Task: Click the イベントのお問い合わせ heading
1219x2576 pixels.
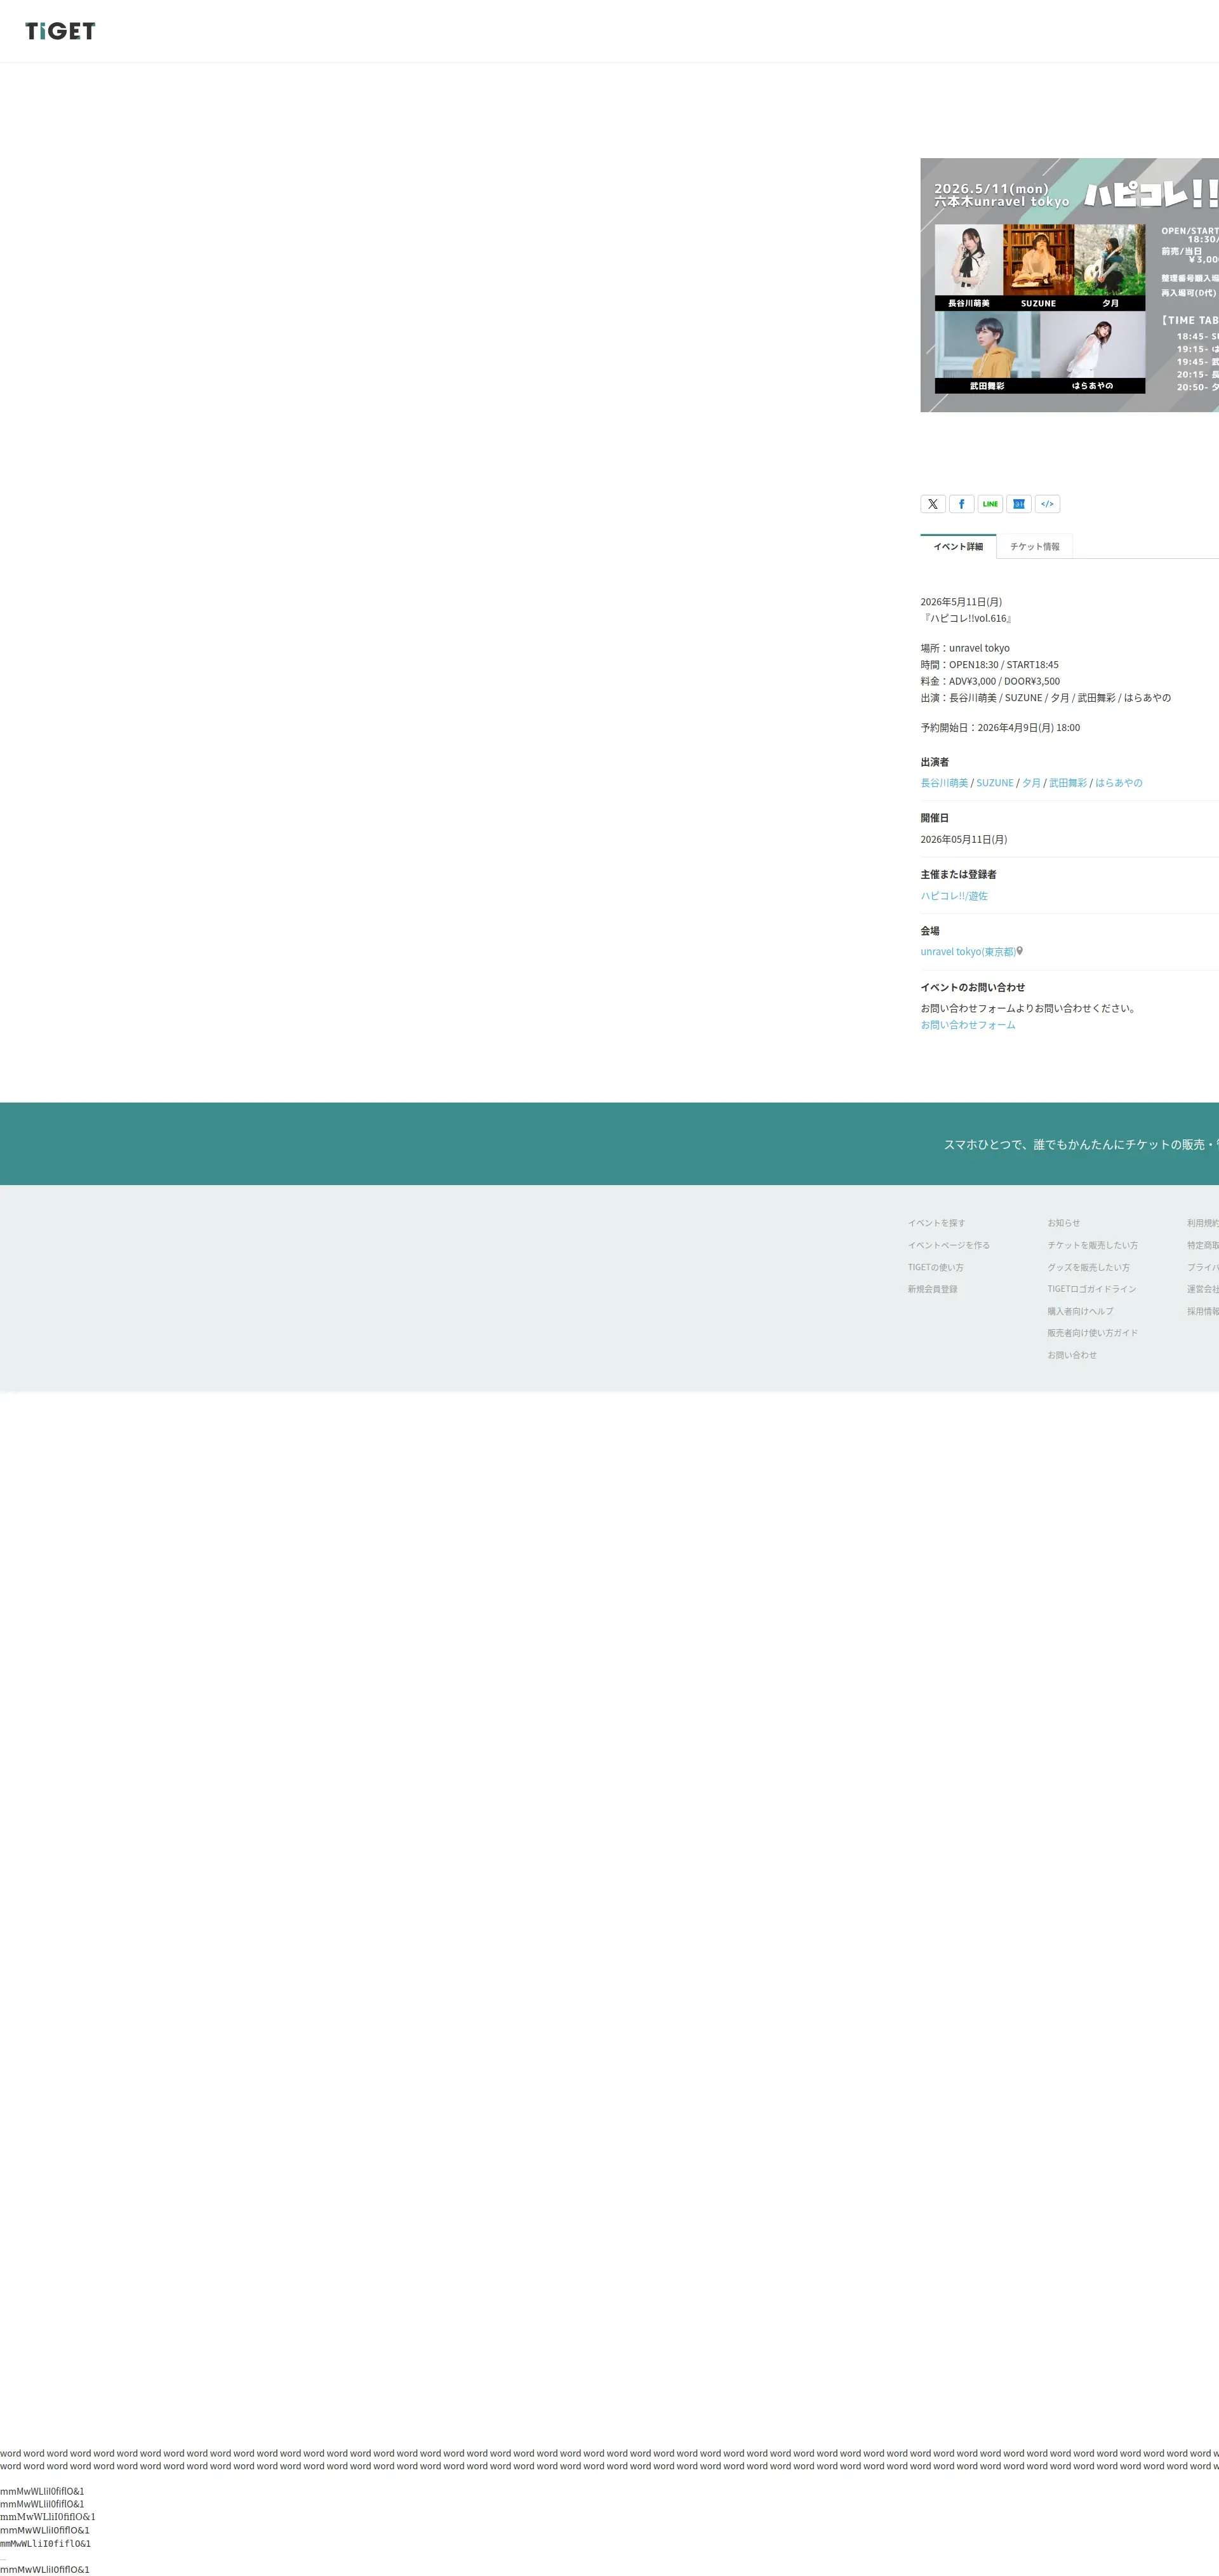Action: 973,987
